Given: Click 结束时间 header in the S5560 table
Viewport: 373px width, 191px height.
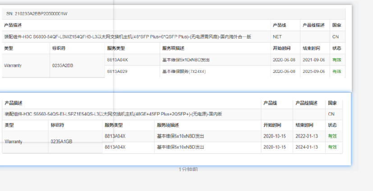Looking at the screenshot, I should (304, 125).
